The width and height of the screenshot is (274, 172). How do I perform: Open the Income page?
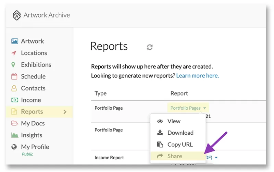[31, 100]
